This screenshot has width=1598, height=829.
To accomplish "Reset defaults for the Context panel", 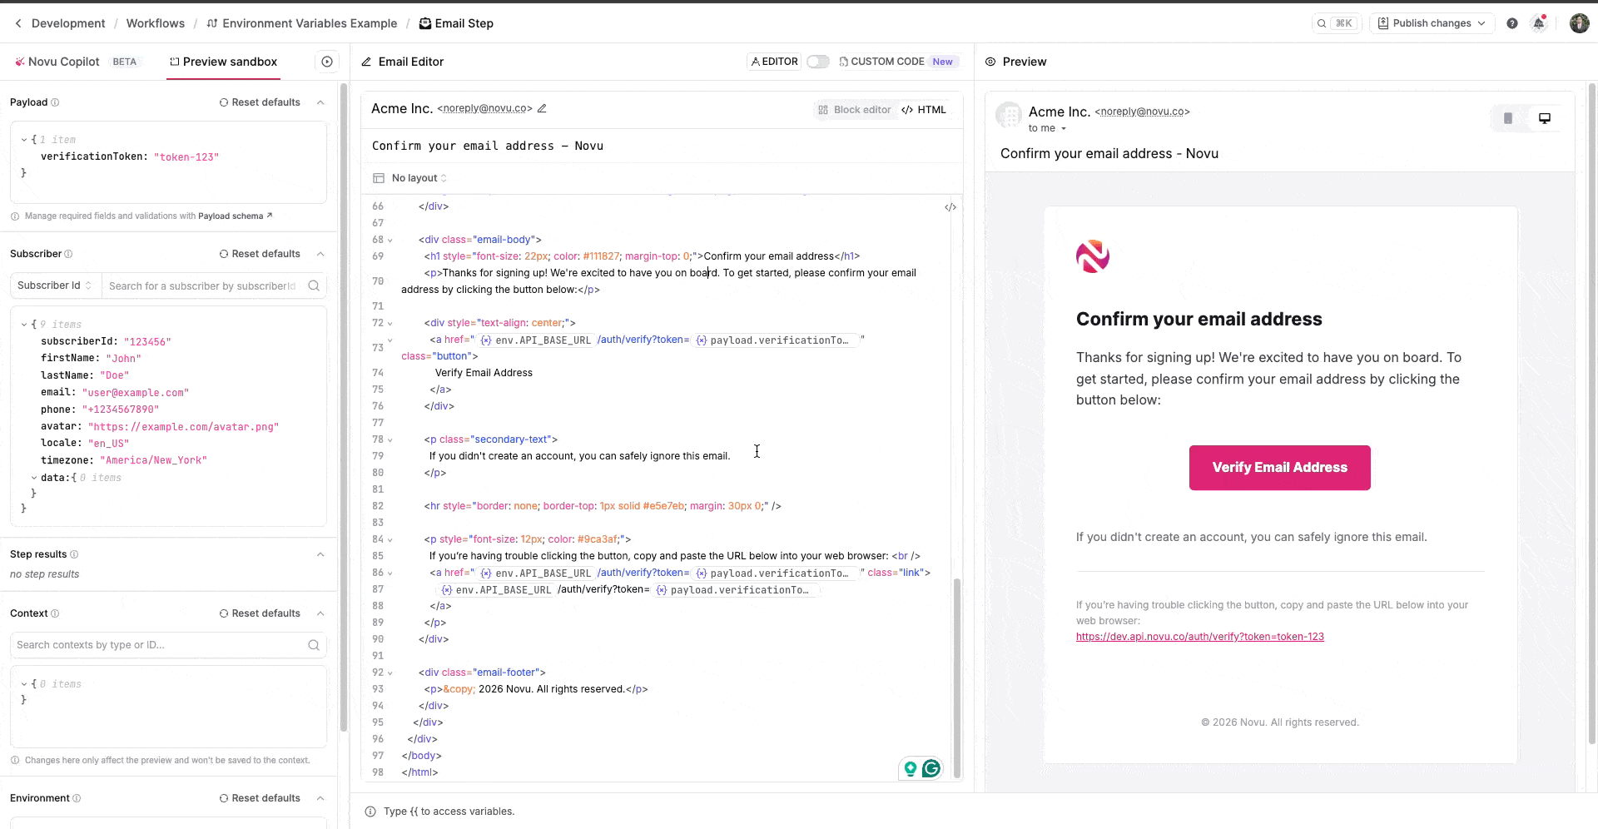I will (260, 613).
